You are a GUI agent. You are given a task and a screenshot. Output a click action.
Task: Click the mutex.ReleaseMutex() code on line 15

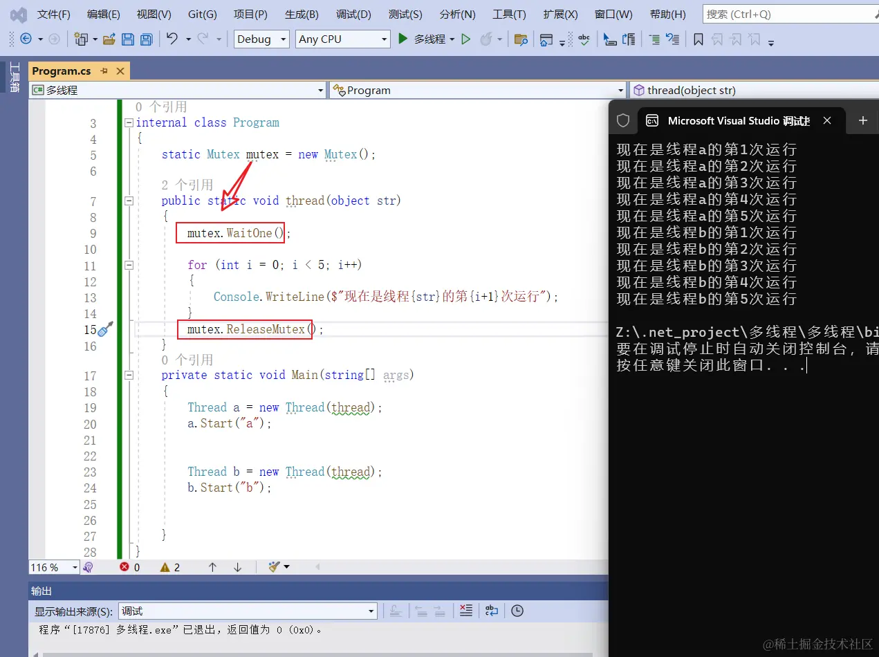(x=252, y=330)
